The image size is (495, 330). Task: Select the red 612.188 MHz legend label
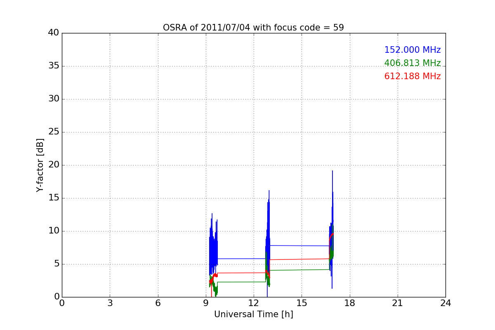pos(412,76)
